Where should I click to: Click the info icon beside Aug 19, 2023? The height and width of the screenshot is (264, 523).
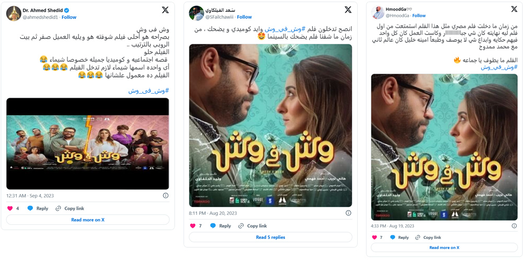pos(514,226)
